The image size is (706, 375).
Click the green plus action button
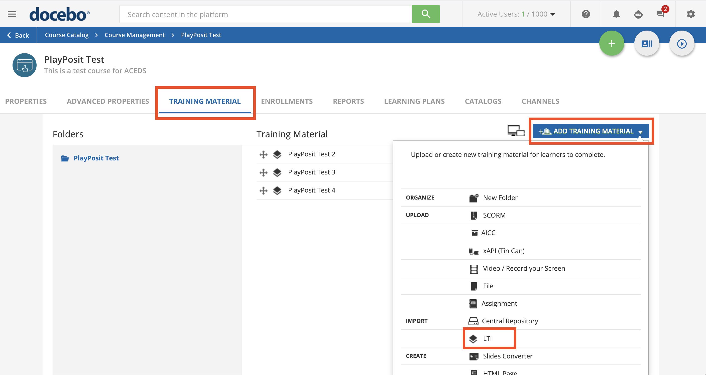pos(612,44)
